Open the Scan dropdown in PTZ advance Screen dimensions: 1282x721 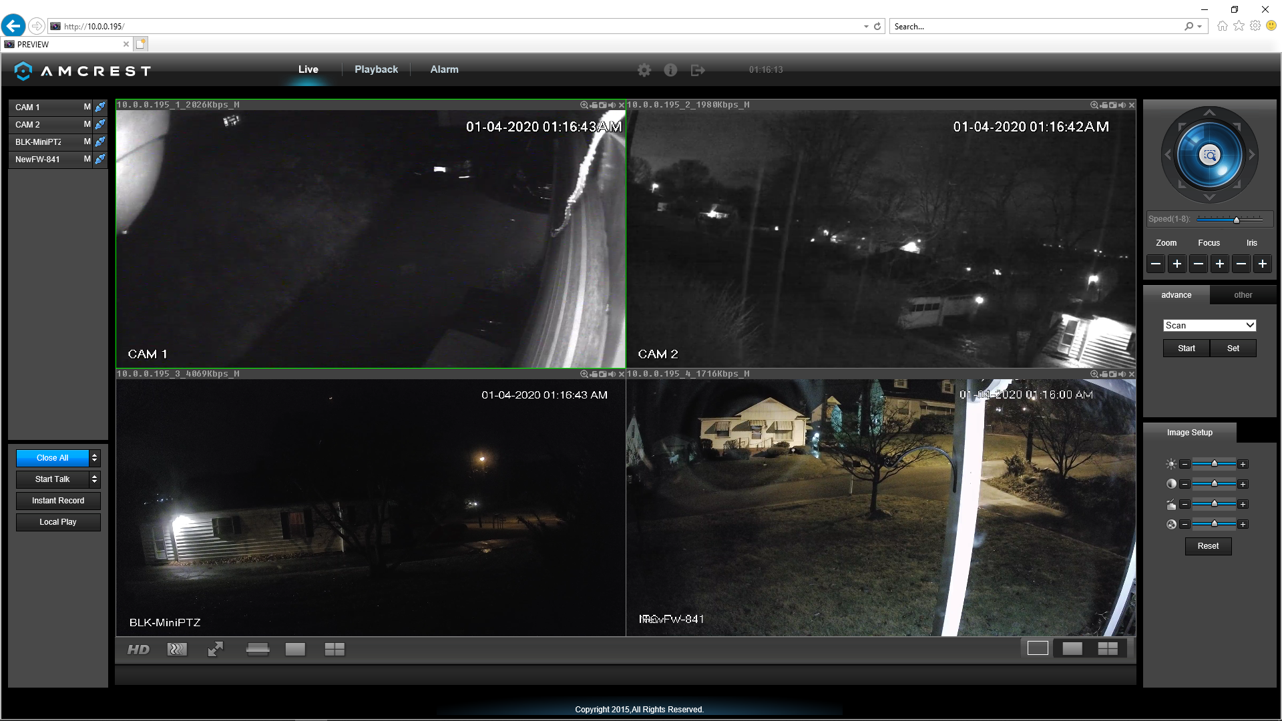pos(1209,325)
